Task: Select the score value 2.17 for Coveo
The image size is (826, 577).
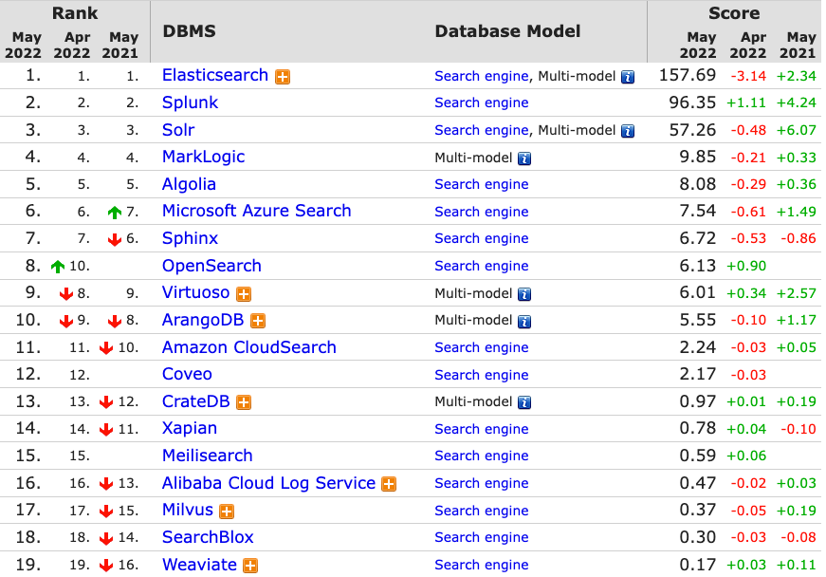Action: tap(697, 374)
